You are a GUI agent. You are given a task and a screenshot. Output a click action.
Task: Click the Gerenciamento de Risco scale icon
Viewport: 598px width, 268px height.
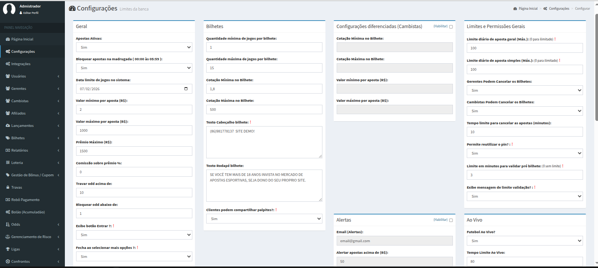pyautogui.click(x=8, y=237)
